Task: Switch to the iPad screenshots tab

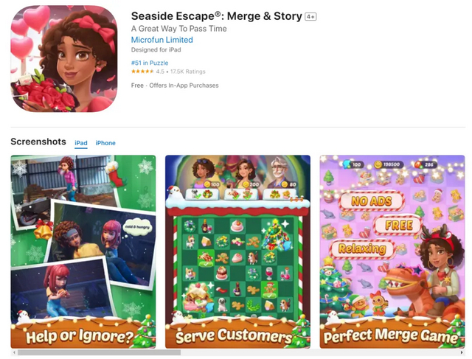Action: [x=81, y=143]
